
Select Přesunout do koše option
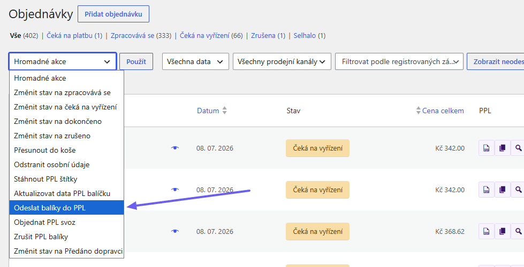point(66,150)
